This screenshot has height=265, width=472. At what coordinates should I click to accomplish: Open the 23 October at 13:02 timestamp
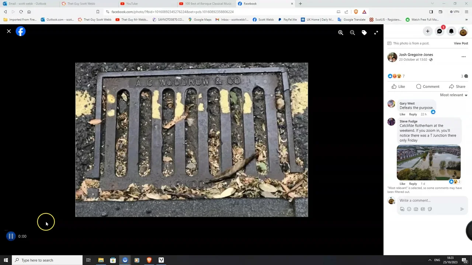pyautogui.click(x=413, y=60)
